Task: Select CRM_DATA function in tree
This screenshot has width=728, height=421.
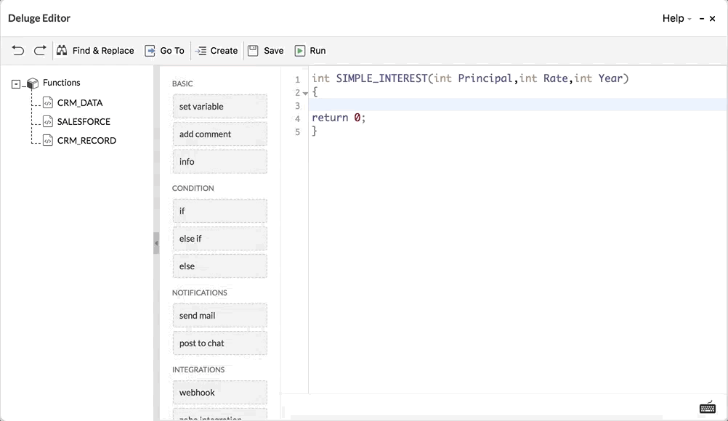Action: tap(79, 103)
